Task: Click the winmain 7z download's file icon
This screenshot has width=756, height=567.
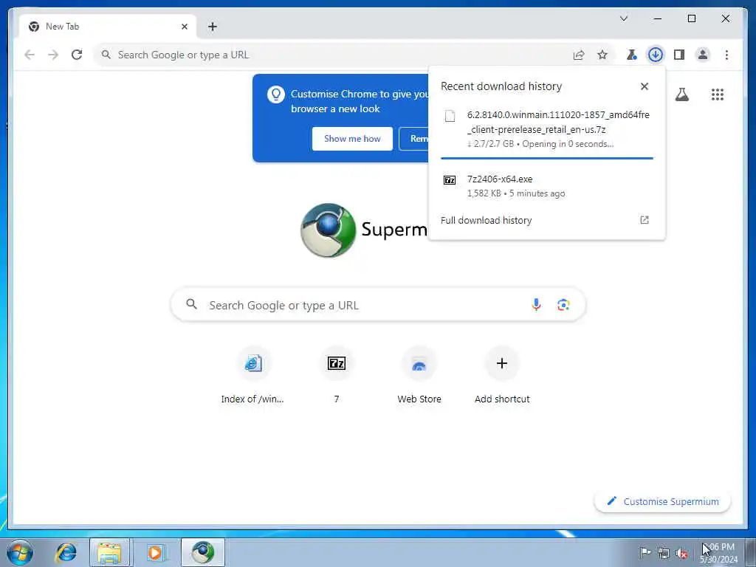Action: point(450,116)
